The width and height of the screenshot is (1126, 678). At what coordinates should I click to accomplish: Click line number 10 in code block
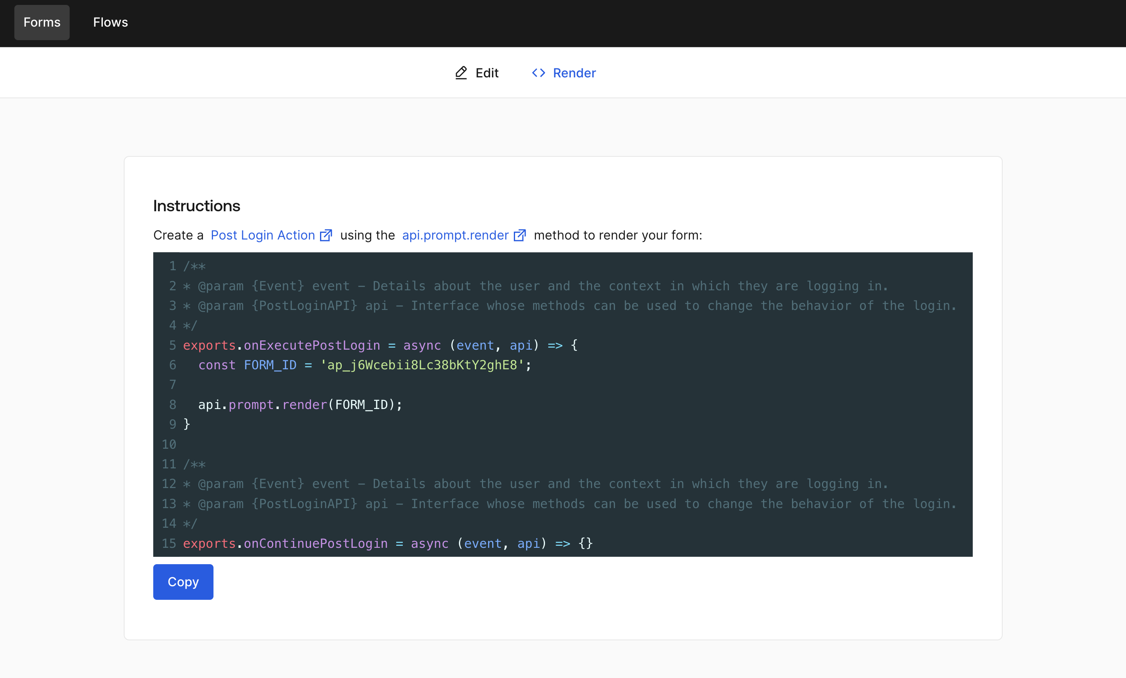click(169, 444)
